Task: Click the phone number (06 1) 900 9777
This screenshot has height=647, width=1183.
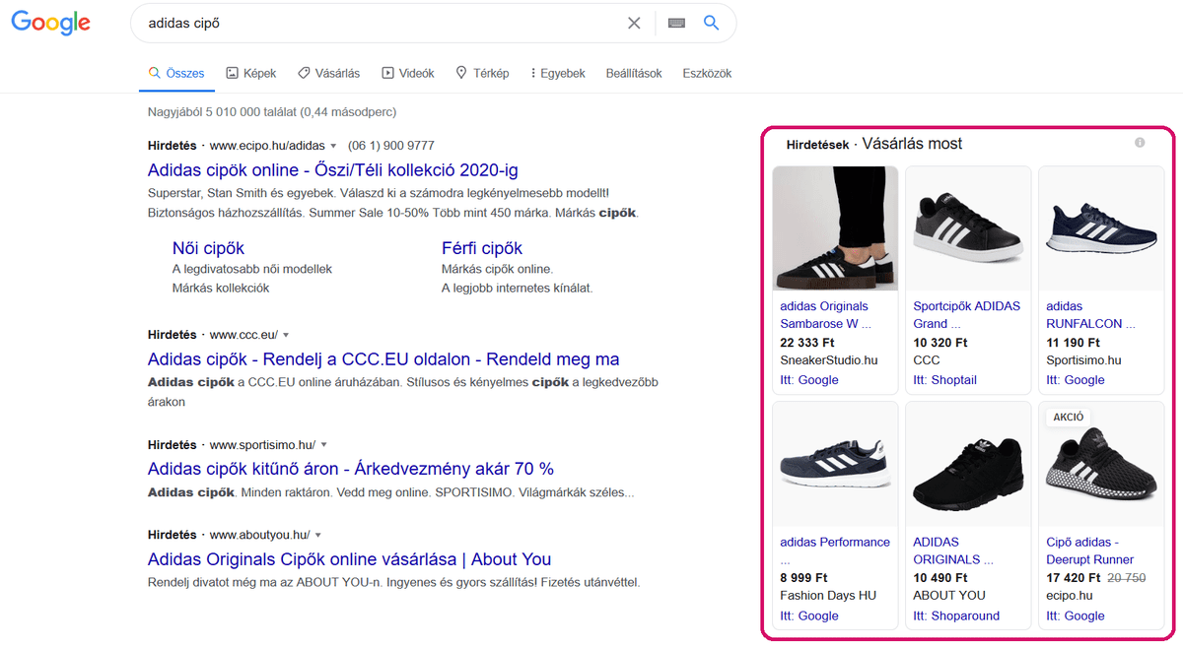Action: [391, 146]
